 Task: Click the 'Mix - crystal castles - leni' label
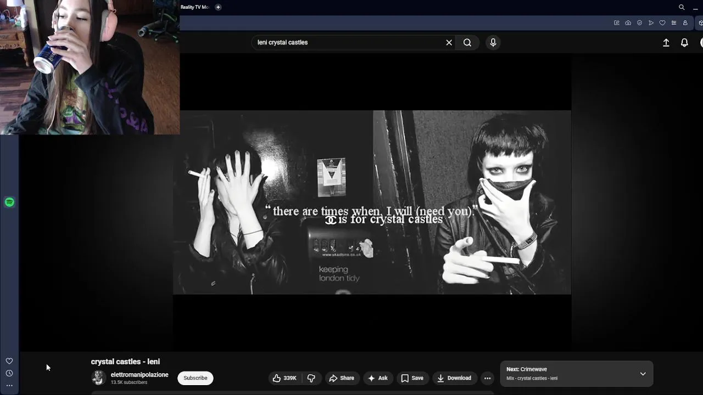point(532,379)
